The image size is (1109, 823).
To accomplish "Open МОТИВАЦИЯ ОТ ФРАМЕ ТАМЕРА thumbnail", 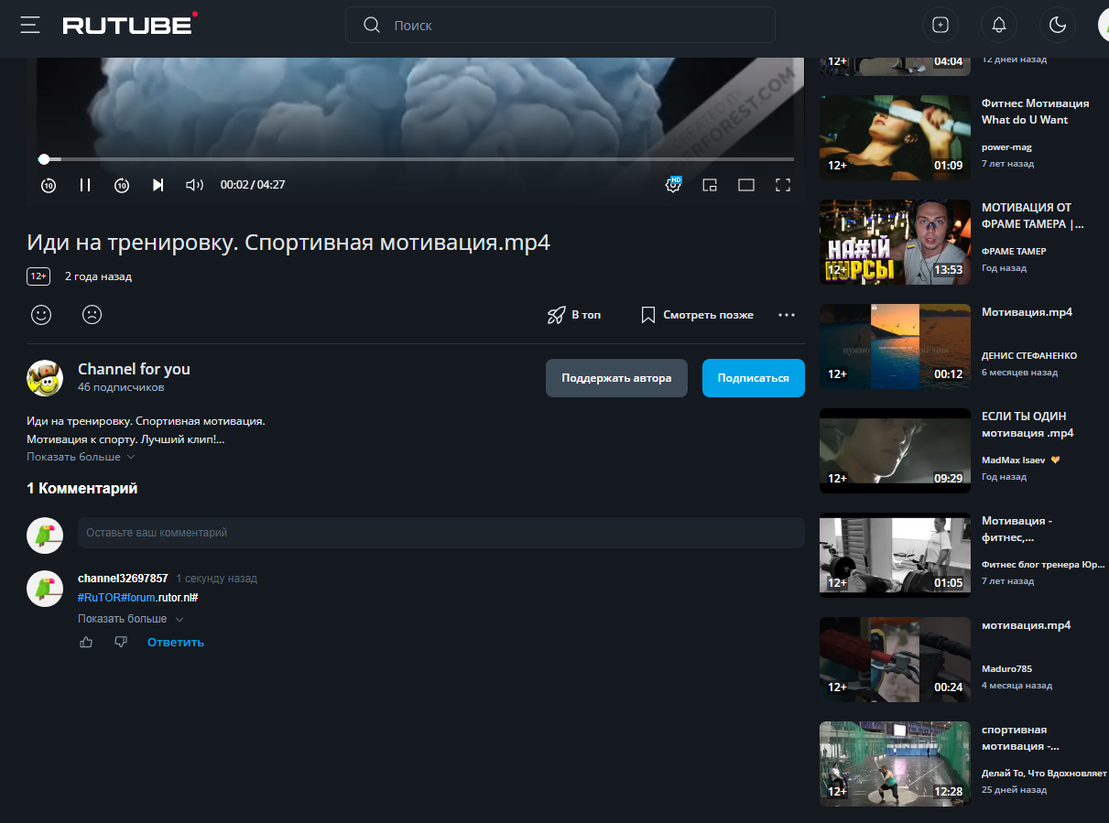I will point(895,242).
